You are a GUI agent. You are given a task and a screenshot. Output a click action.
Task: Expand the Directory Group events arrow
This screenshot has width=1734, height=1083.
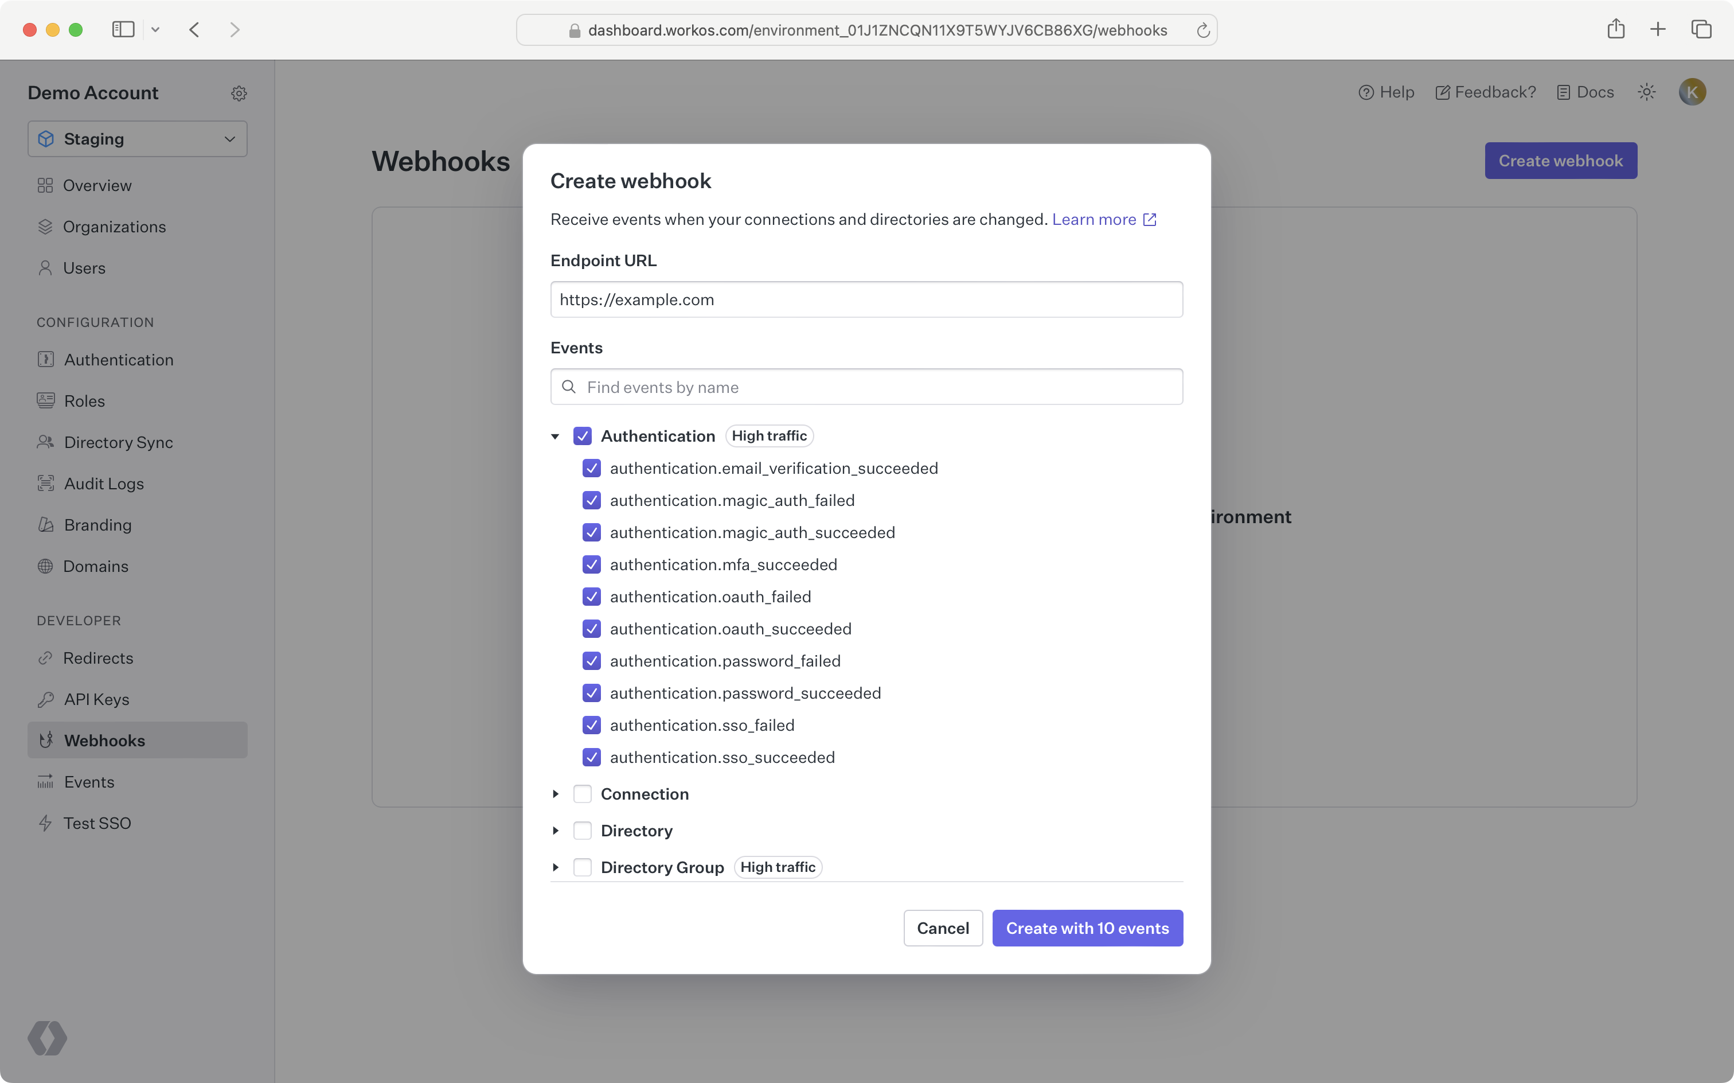(x=555, y=867)
